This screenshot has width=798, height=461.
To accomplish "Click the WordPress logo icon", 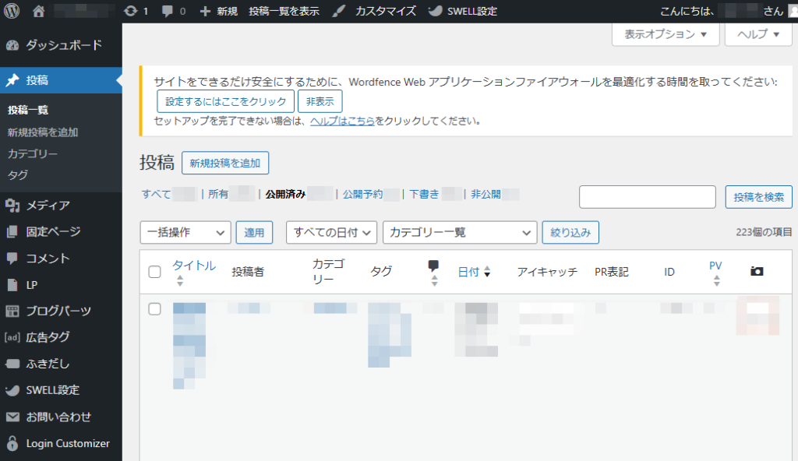I will [x=12, y=11].
